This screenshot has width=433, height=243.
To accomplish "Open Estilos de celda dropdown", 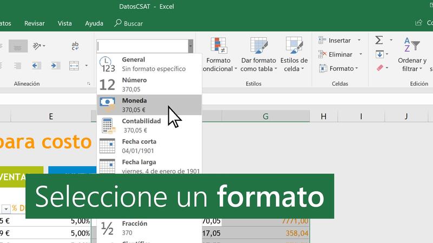I will (294, 55).
